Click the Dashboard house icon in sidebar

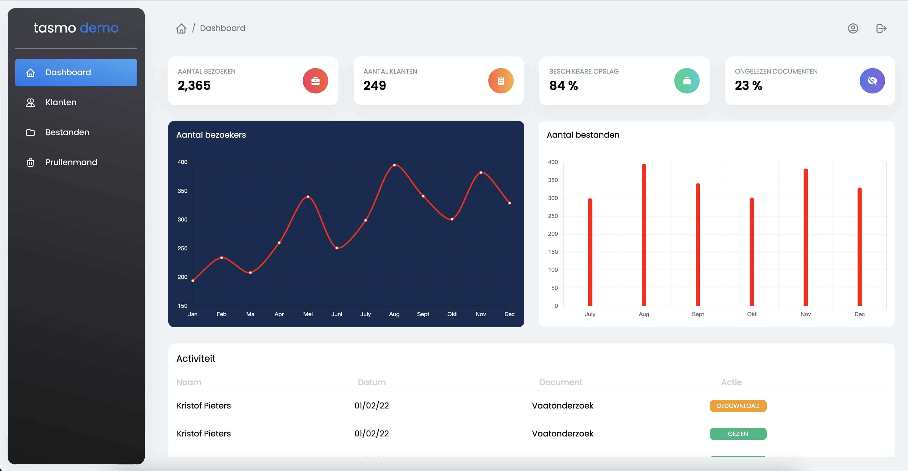(x=31, y=73)
